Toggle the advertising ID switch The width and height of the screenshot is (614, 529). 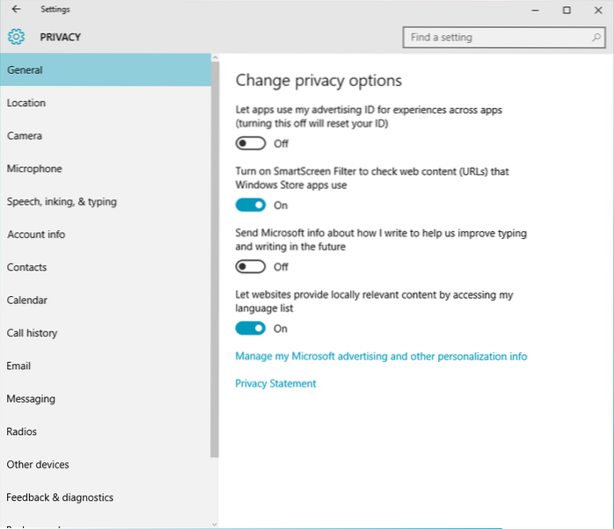click(x=251, y=143)
